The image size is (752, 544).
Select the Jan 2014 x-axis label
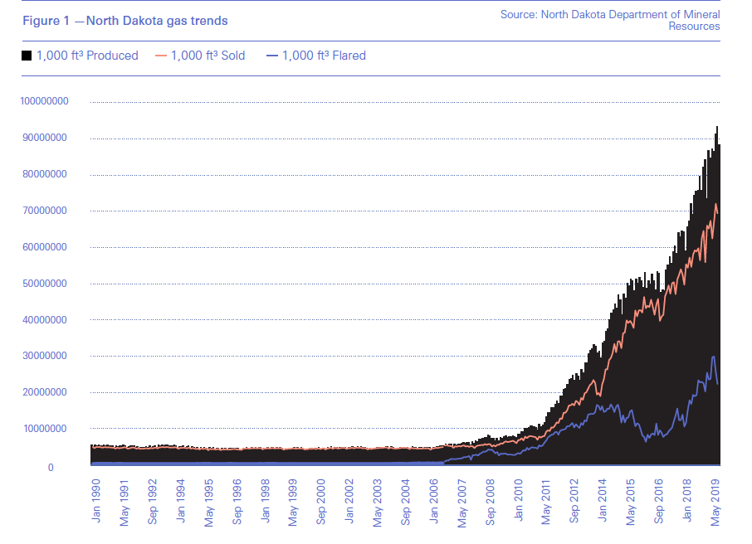pos(603,498)
